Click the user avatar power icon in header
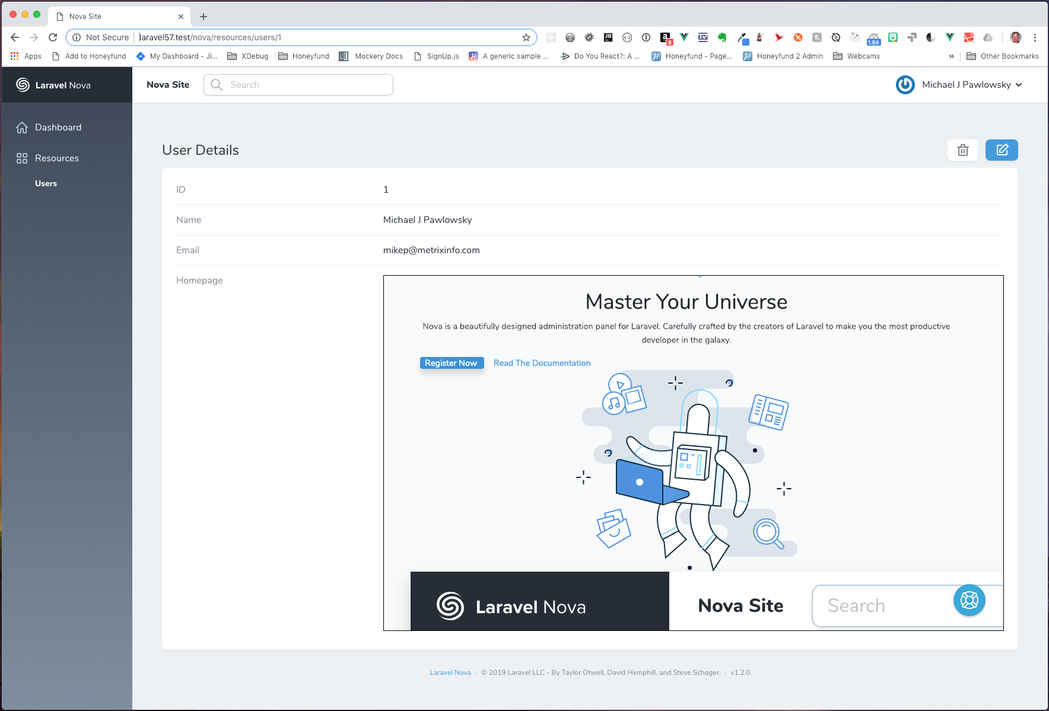This screenshot has width=1049, height=711. click(905, 85)
